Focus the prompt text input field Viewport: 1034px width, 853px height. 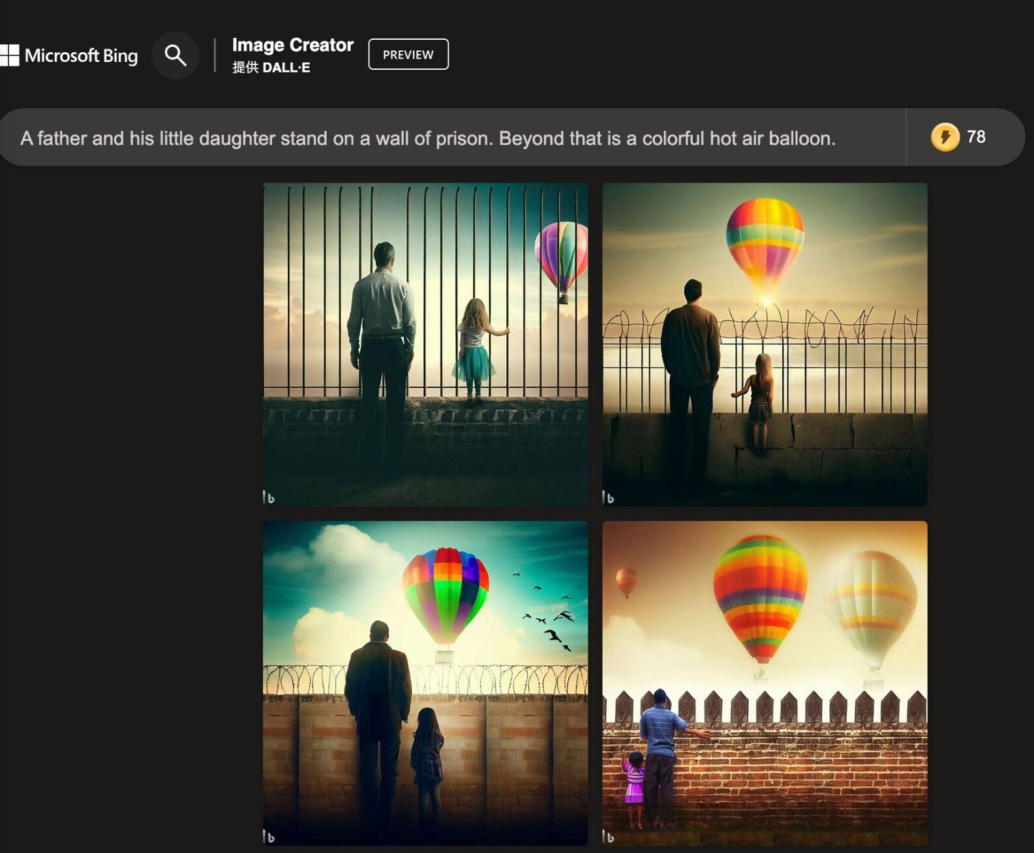coord(453,138)
